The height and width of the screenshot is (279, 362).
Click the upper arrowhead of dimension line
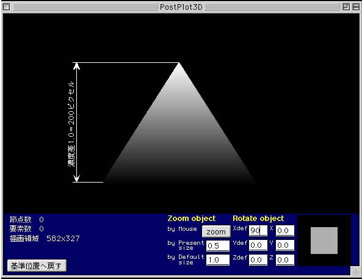76,66
